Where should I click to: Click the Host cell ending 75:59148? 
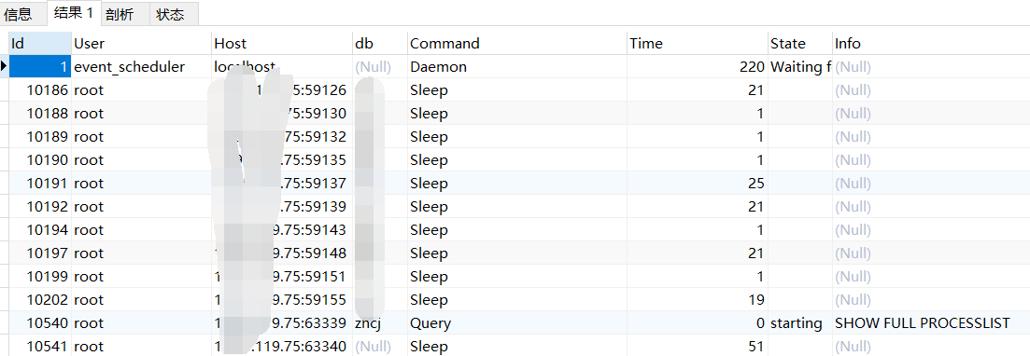coord(282,253)
